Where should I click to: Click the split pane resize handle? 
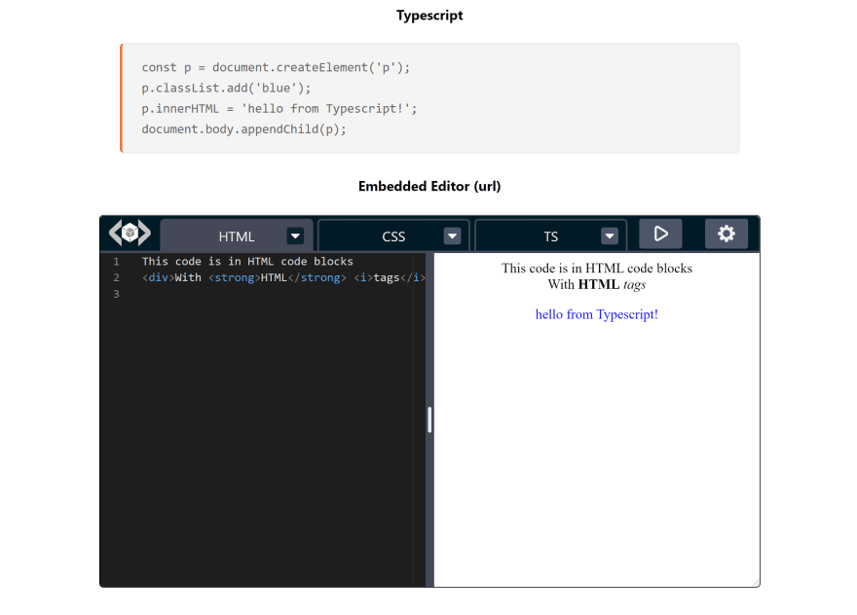coord(429,419)
